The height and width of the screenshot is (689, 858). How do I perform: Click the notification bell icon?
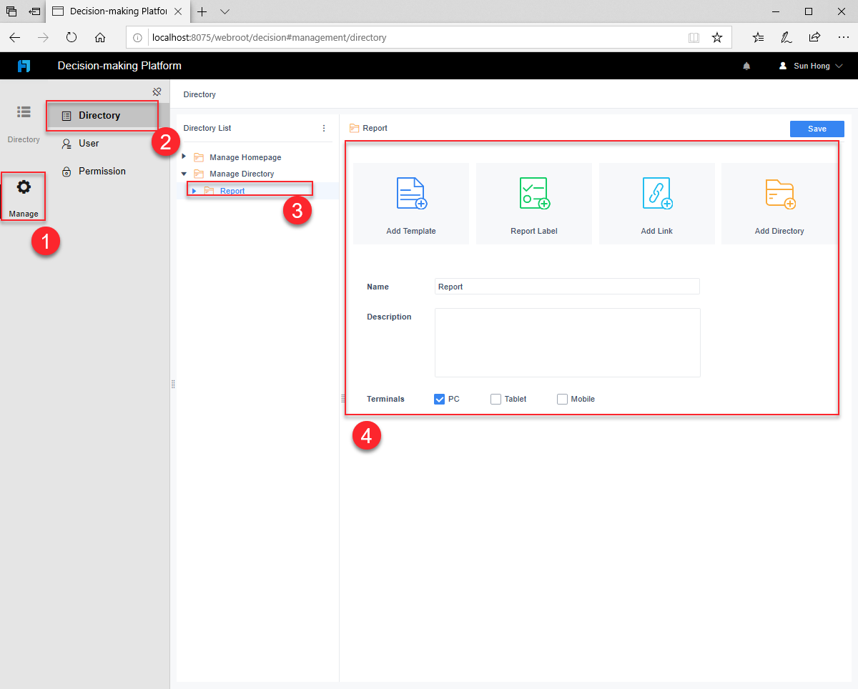(746, 65)
